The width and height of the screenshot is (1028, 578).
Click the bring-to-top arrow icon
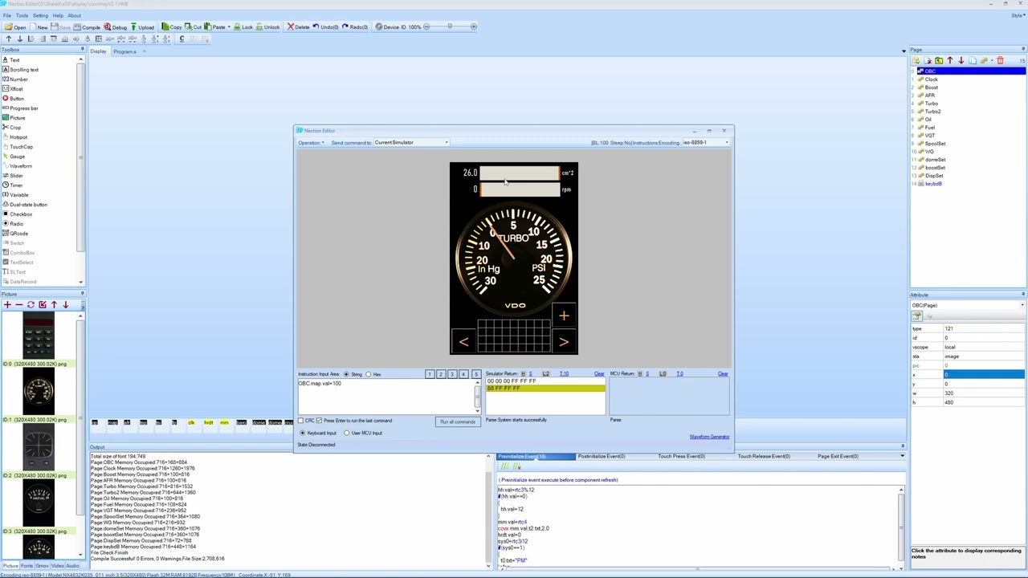pyautogui.click(x=9, y=39)
